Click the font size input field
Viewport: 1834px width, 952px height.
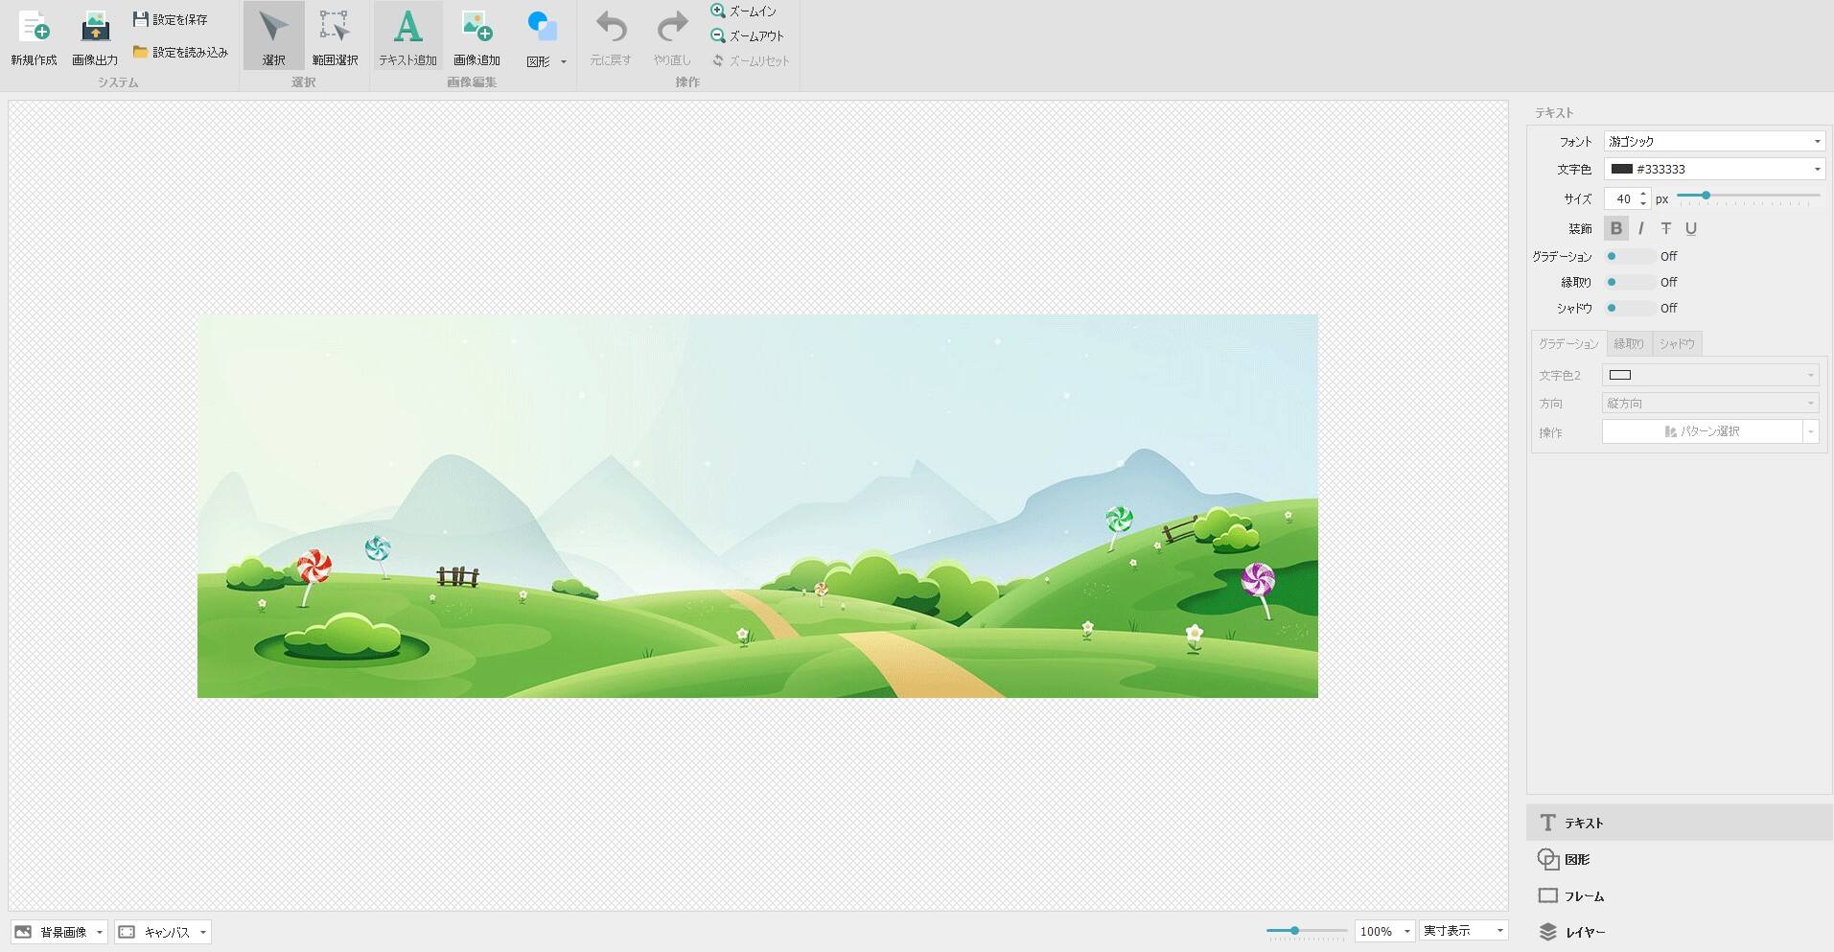1620,198
